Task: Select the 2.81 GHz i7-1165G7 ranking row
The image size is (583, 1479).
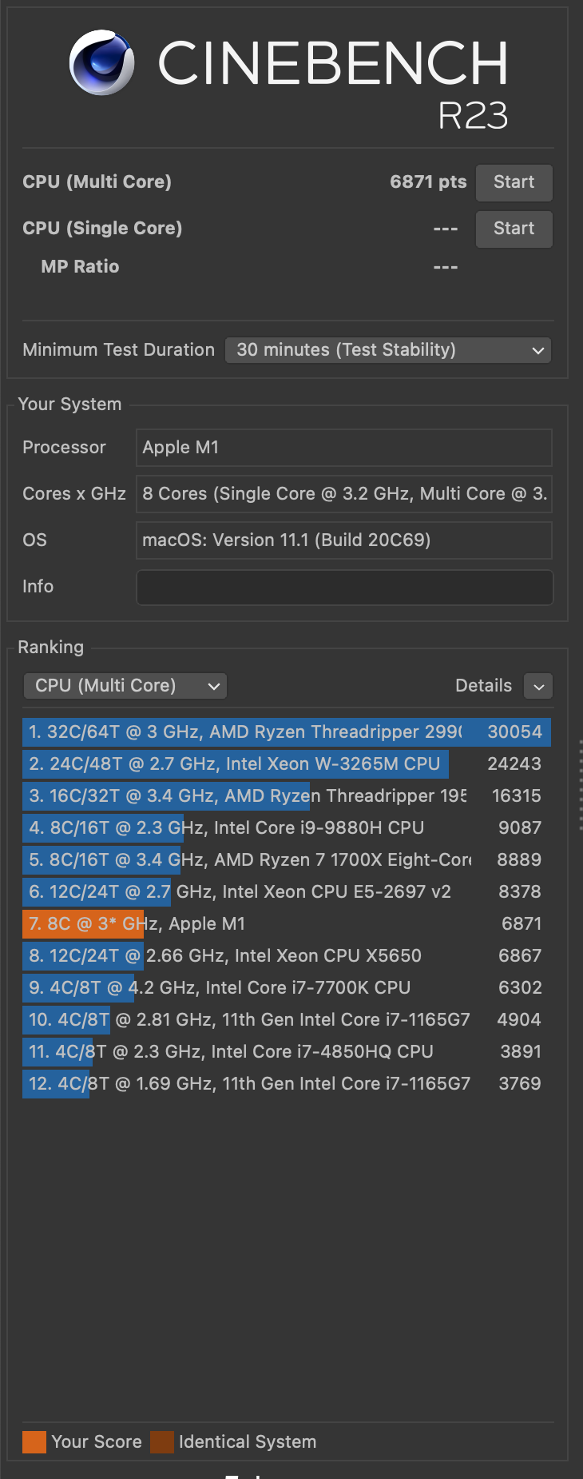Action: click(x=287, y=1019)
